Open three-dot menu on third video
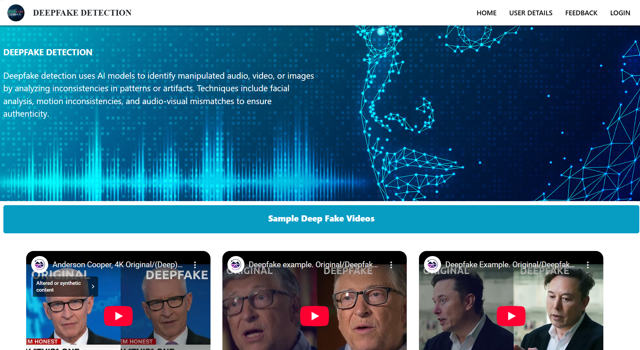Screen dimensions: 640x350 pyautogui.click(x=588, y=265)
